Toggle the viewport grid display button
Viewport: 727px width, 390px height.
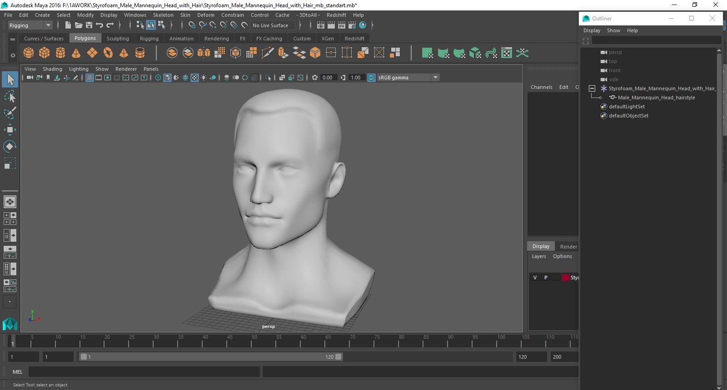click(x=90, y=78)
